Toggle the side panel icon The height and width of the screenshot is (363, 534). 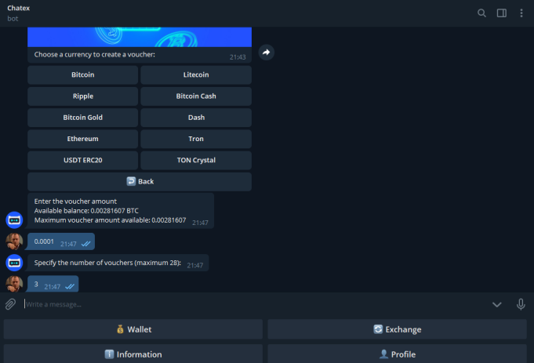[x=502, y=13]
